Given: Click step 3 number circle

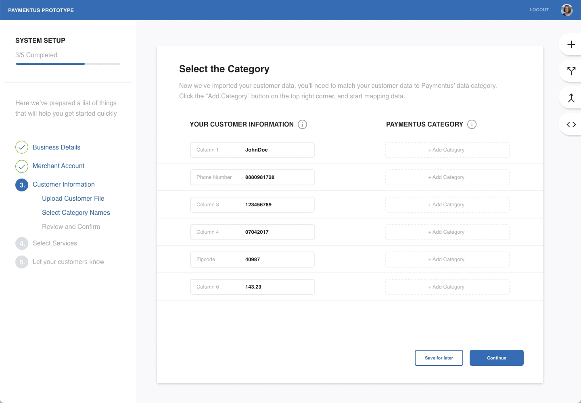Looking at the screenshot, I should pyautogui.click(x=22, y=185).
